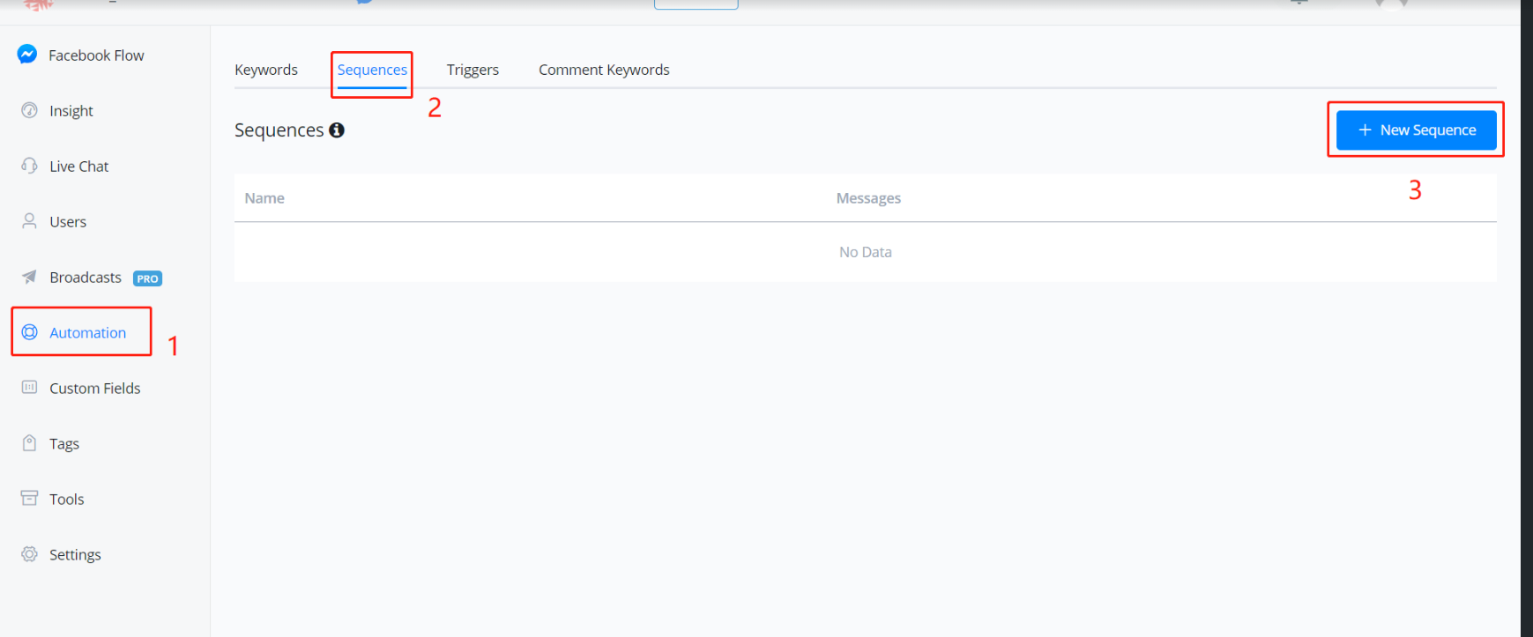Select the Users person icon

[29, 221]
